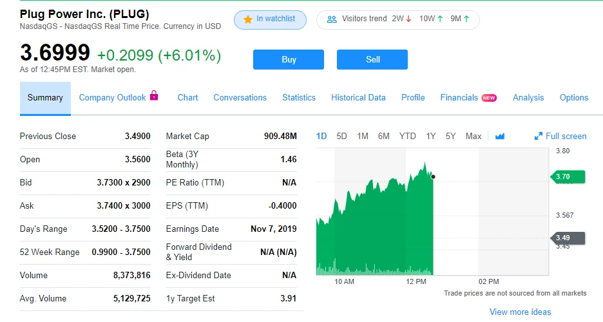Select the Max chart range
Screen dimensions: 603x322
474,136
